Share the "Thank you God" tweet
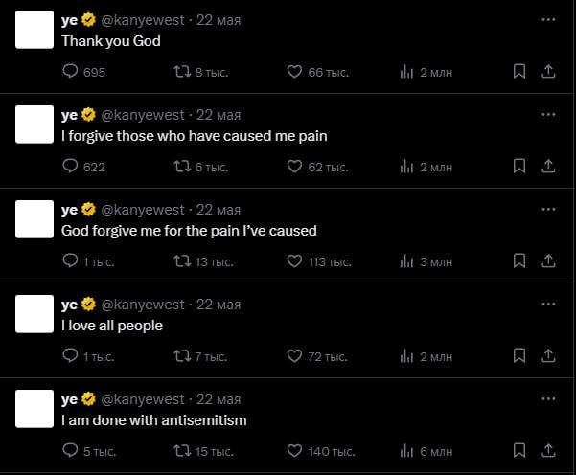The width and height of the screenshot is (576, 475). point(548,72)
